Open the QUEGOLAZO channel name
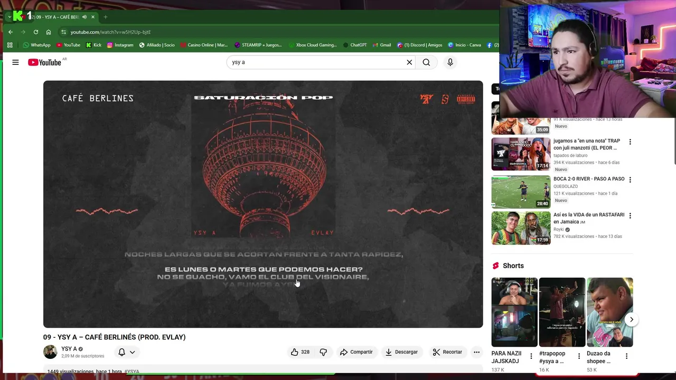Screen dimensions: 676x380 click(x=566, y=186)
